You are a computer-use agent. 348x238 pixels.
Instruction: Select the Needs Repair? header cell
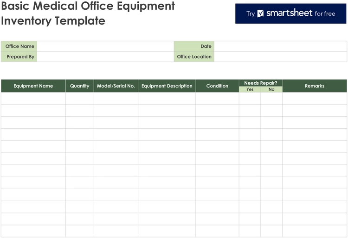coord(261,83)
